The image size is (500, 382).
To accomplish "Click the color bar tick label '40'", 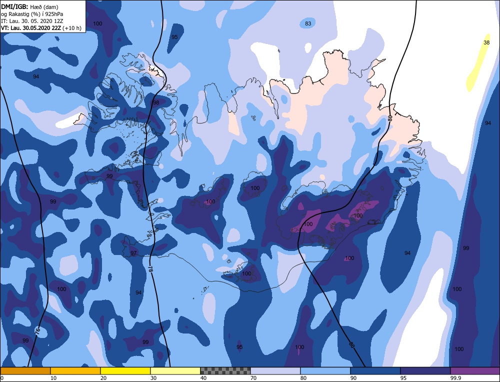I will 203,378.
